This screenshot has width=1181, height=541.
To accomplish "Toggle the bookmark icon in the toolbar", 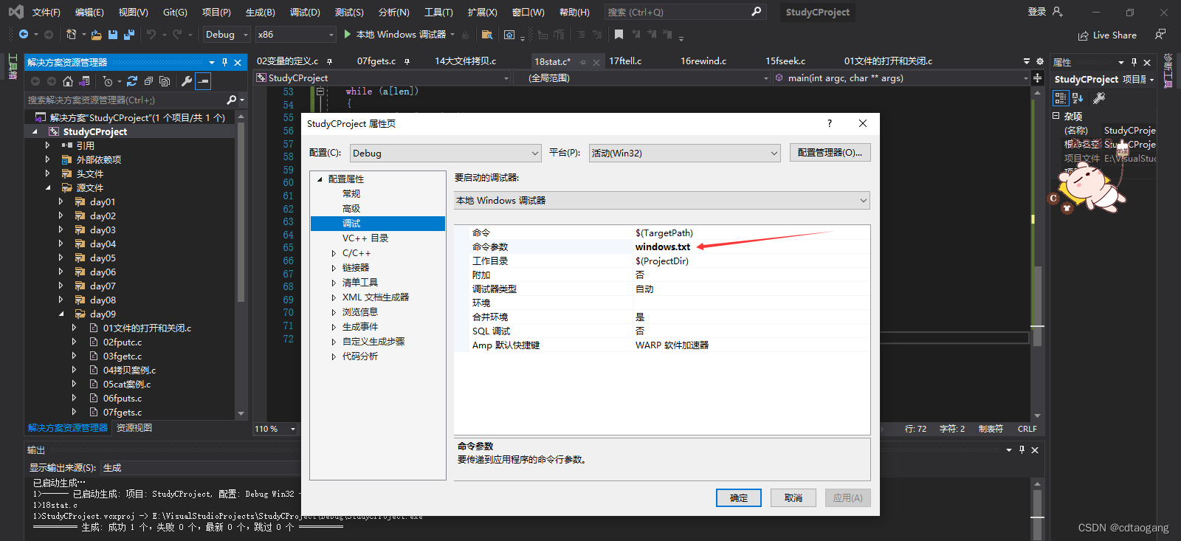I will [x=619, y=35].
